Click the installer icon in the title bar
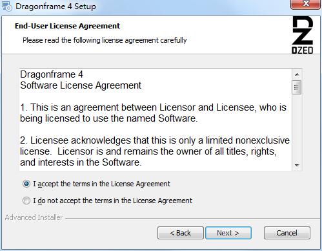This screenshot has height=251, width=322. 6,6
